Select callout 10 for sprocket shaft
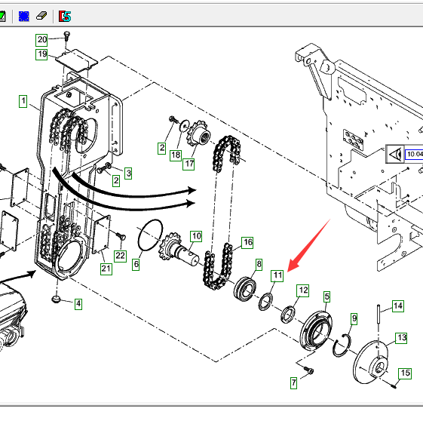 point(196,236)
